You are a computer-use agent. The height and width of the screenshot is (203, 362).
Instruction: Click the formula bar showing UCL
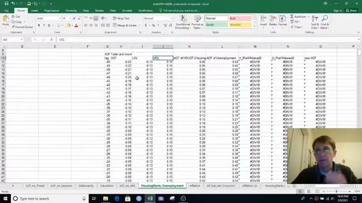pyautogui.click(x=208, y=39)
